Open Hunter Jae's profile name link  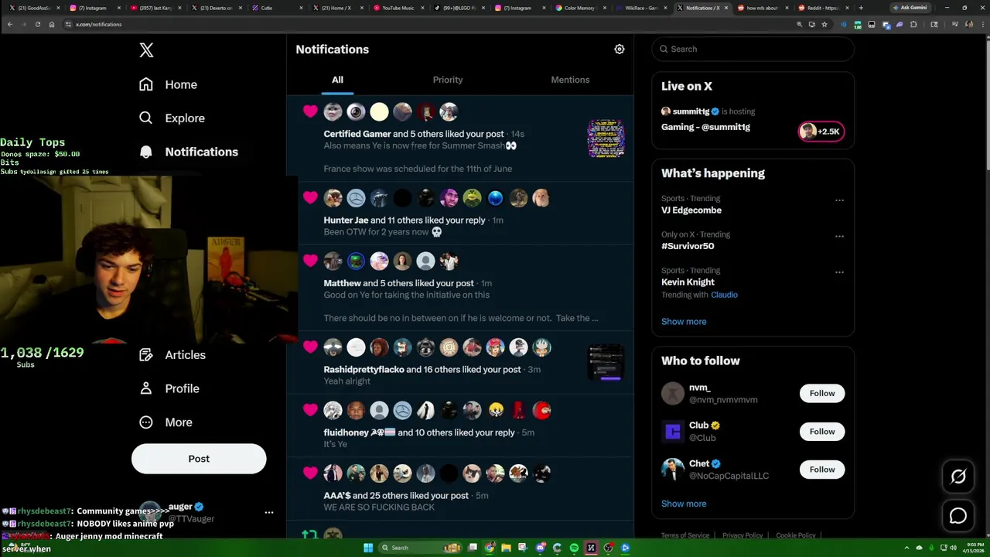point(346,220)
